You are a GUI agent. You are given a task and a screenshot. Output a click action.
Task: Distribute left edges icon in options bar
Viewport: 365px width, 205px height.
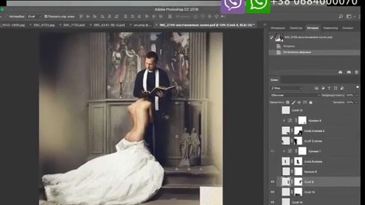(x=147, y=17)
